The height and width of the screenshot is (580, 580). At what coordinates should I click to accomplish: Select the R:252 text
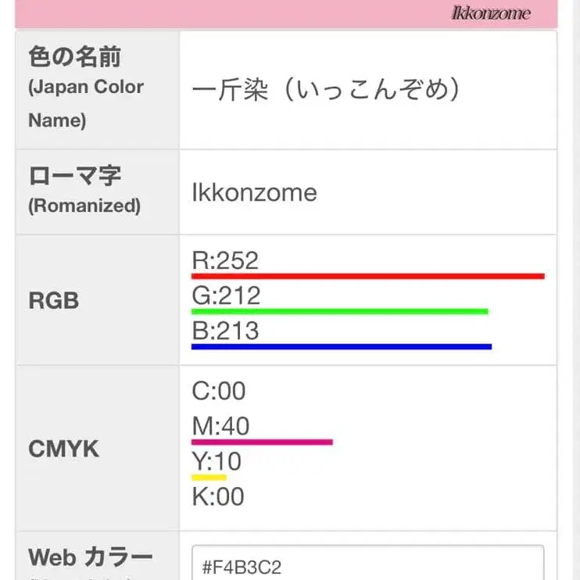(225, 260)
